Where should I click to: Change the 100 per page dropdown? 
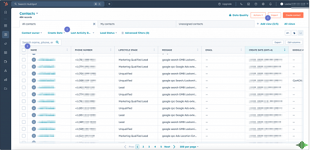(189, 147)
